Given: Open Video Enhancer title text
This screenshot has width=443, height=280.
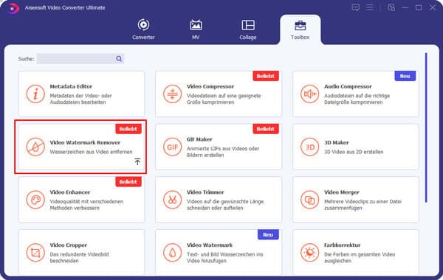Looking at the screenshot, I should point(70,192).
